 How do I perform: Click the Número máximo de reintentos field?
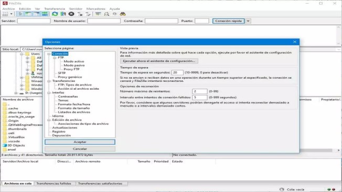point(199,91)
